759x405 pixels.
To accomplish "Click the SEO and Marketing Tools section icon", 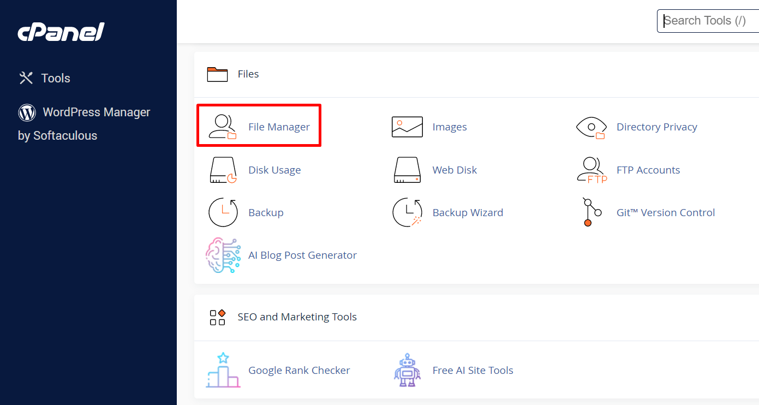I will coord(217,317).
